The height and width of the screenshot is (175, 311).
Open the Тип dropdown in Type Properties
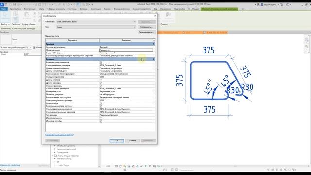click(96, 27)
